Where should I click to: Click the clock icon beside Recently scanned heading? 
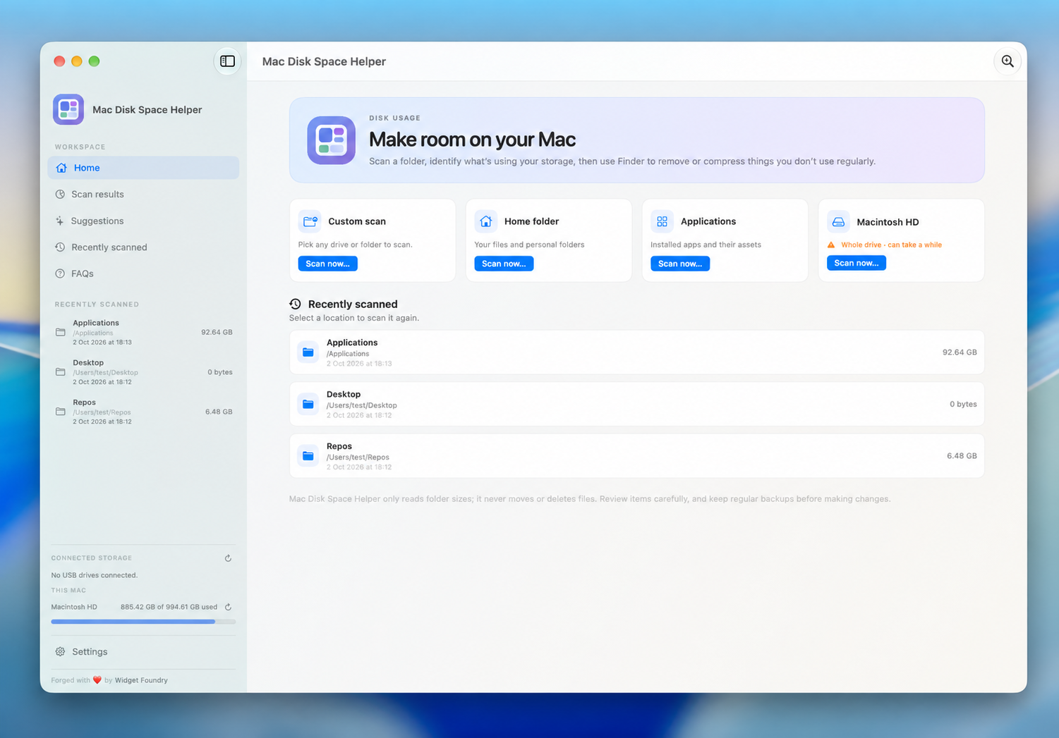coord(295,304)
